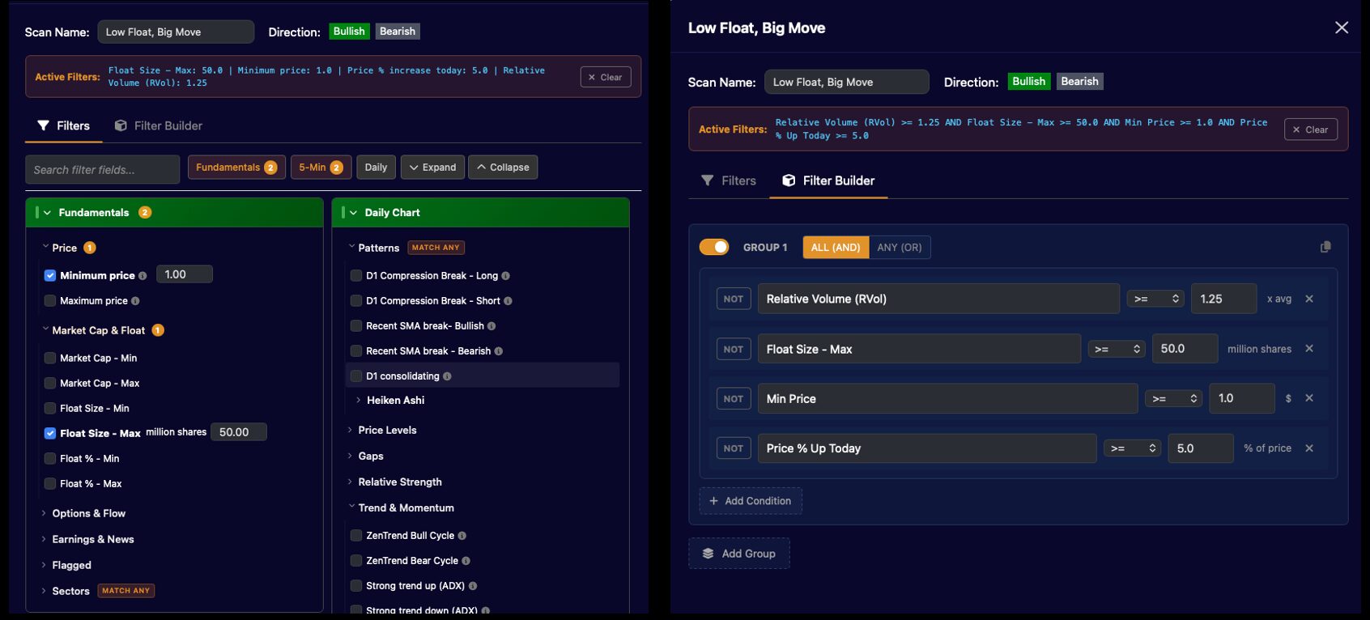Click info icon for Recent SMA break - Bearish
Viewport: 1370px width, 620px height.
point(498,351)
